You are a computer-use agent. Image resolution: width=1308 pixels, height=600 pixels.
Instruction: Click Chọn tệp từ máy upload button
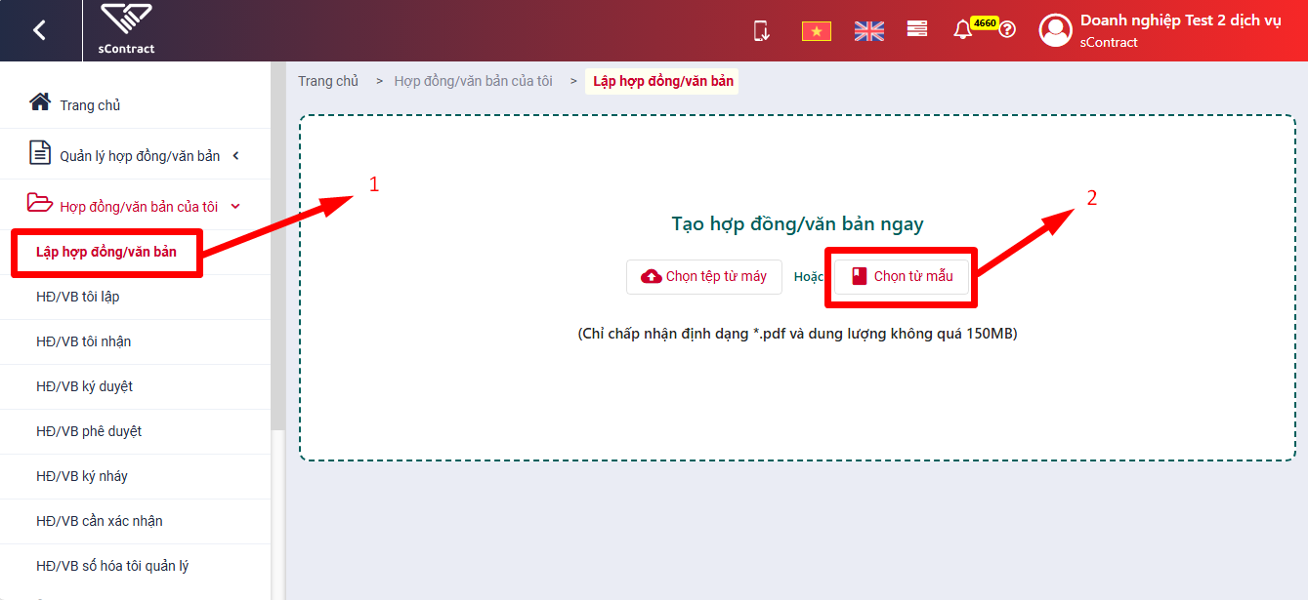point(703,276)
